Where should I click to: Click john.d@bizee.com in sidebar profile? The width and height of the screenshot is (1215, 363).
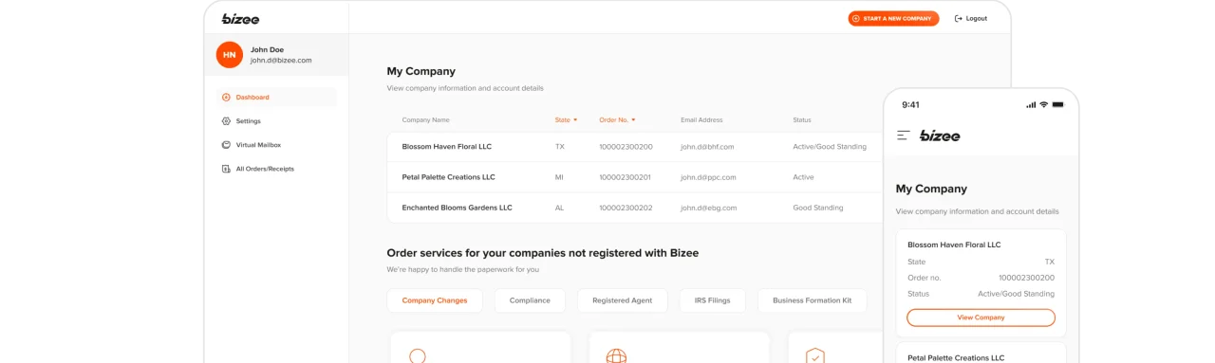281,61
